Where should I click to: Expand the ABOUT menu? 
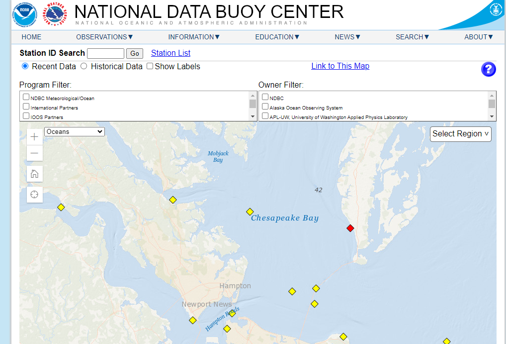tap(479, 37)
